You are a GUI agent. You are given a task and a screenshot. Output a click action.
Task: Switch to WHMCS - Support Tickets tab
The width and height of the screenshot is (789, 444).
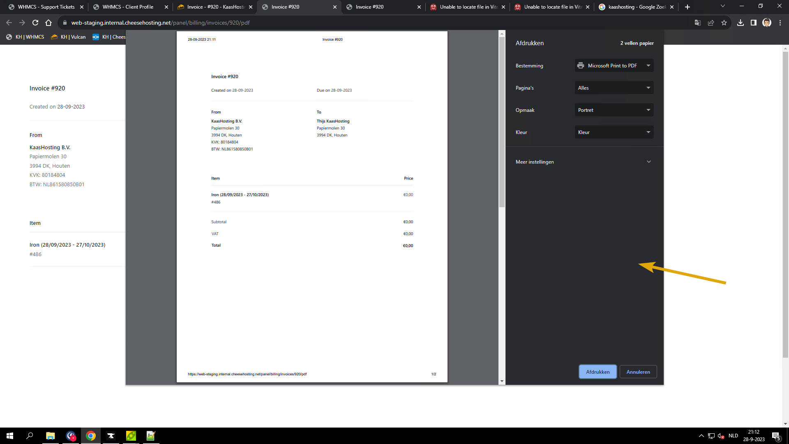[46, 7]
